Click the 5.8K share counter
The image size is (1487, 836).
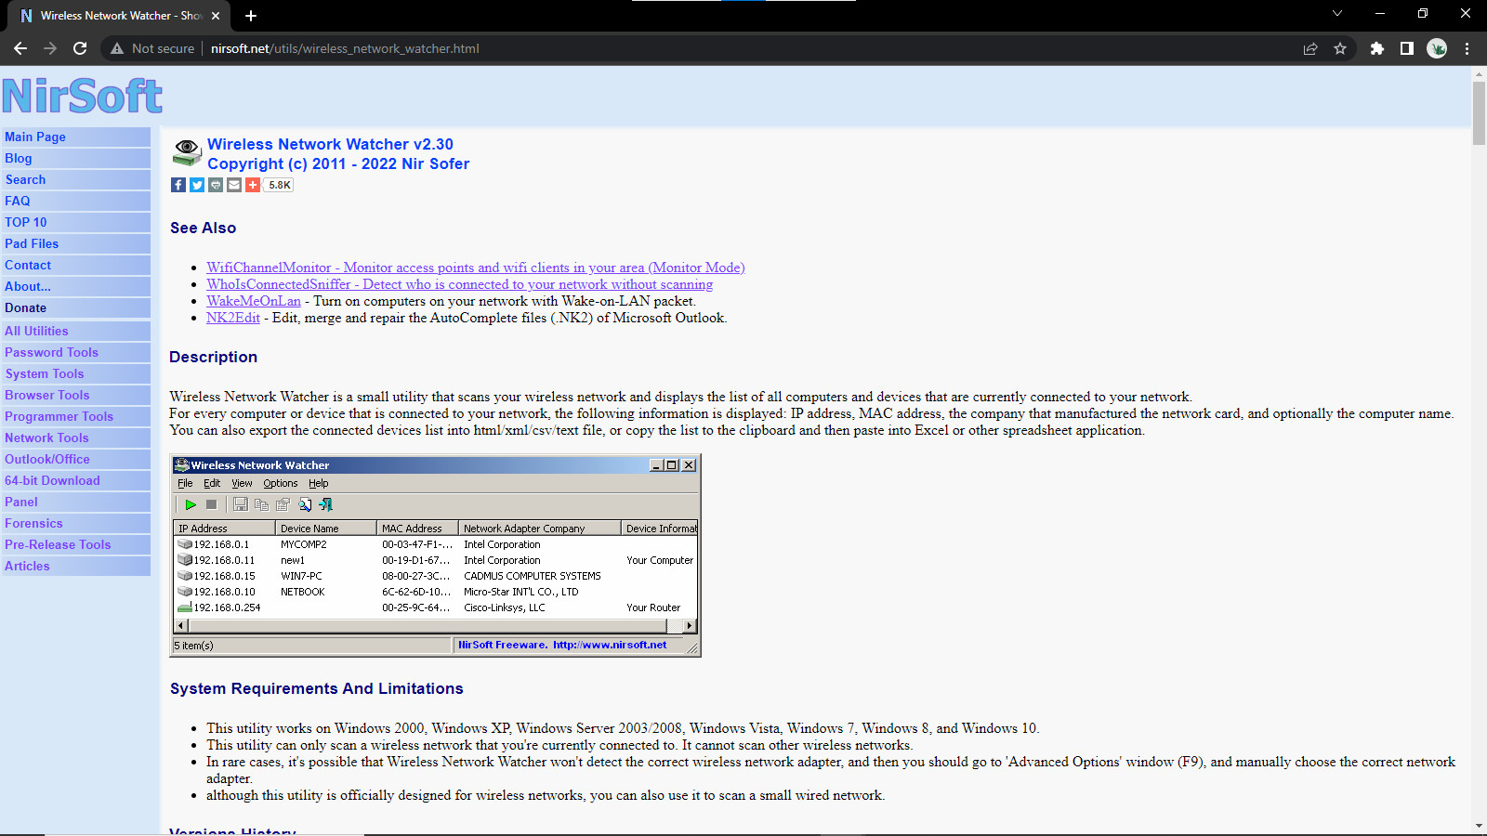279,185
